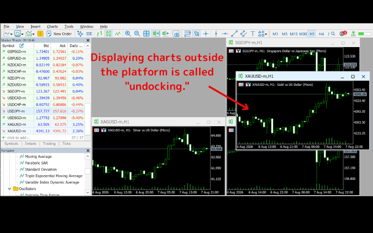Select Moving Average indicator in Navigator
Viewport: 373px width, 233px height.
point(38,157)
